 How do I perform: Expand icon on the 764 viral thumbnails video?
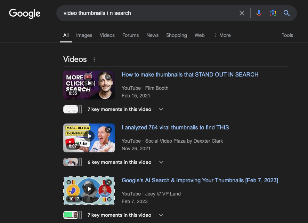pyautogui.click(x=108, y=129)
